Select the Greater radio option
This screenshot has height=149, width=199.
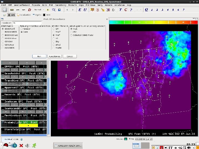pos(21,28)
